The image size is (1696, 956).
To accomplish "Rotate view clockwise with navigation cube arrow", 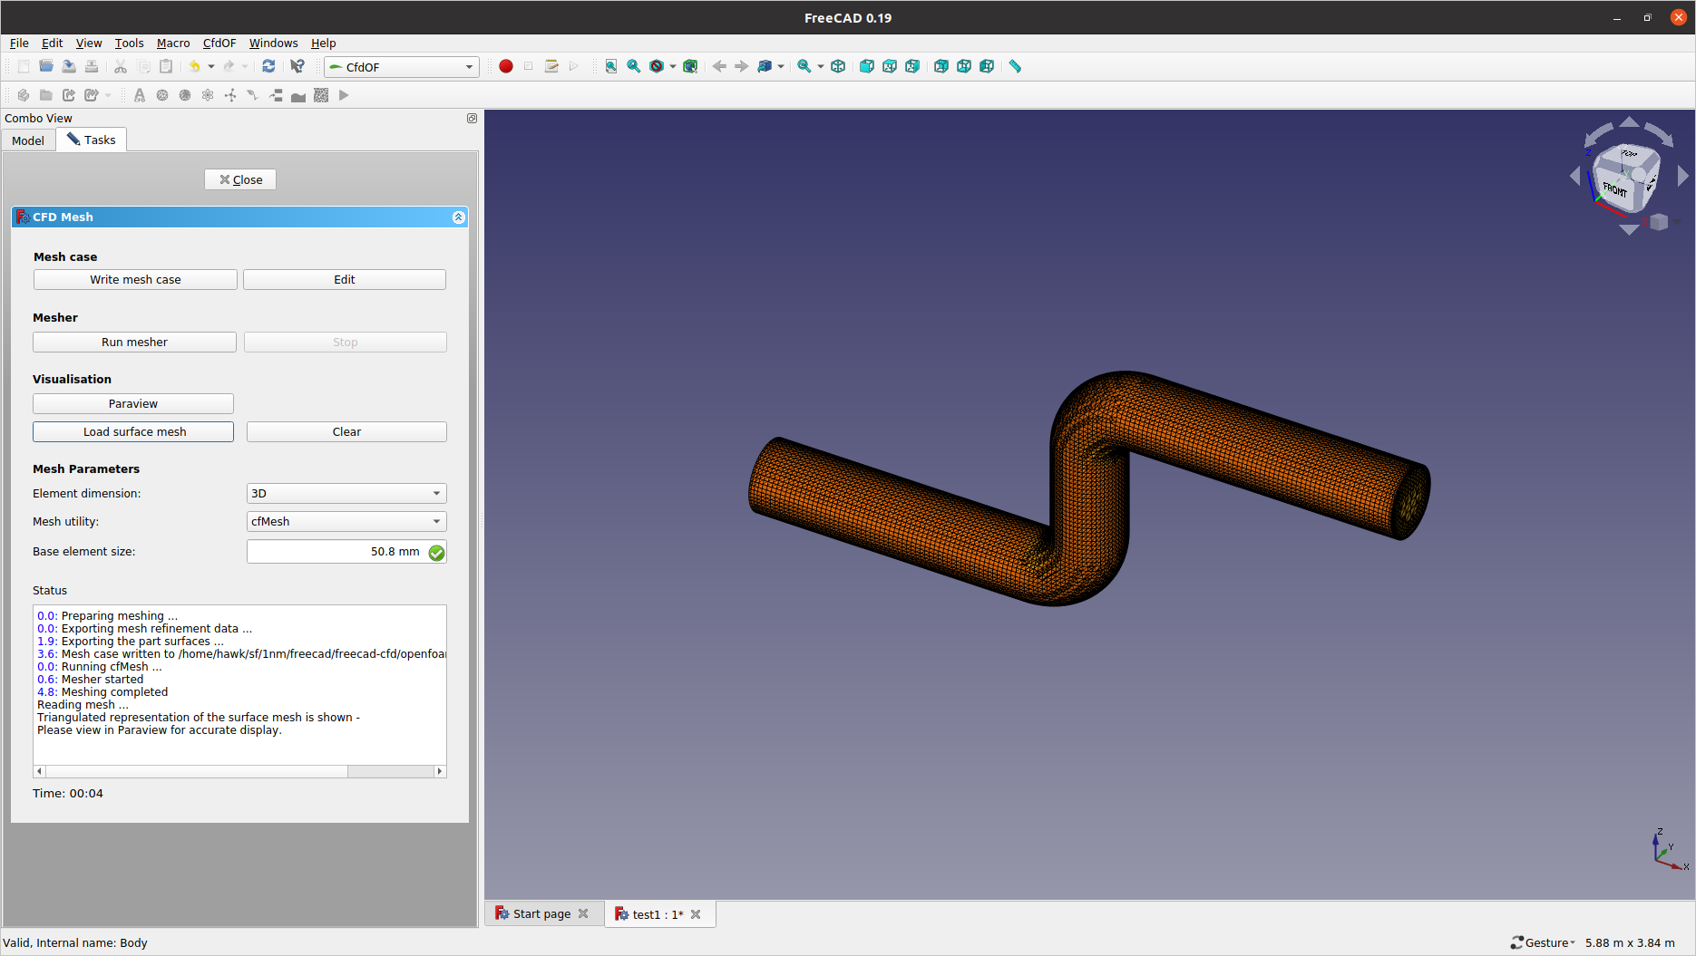I will coord(1660,133).
